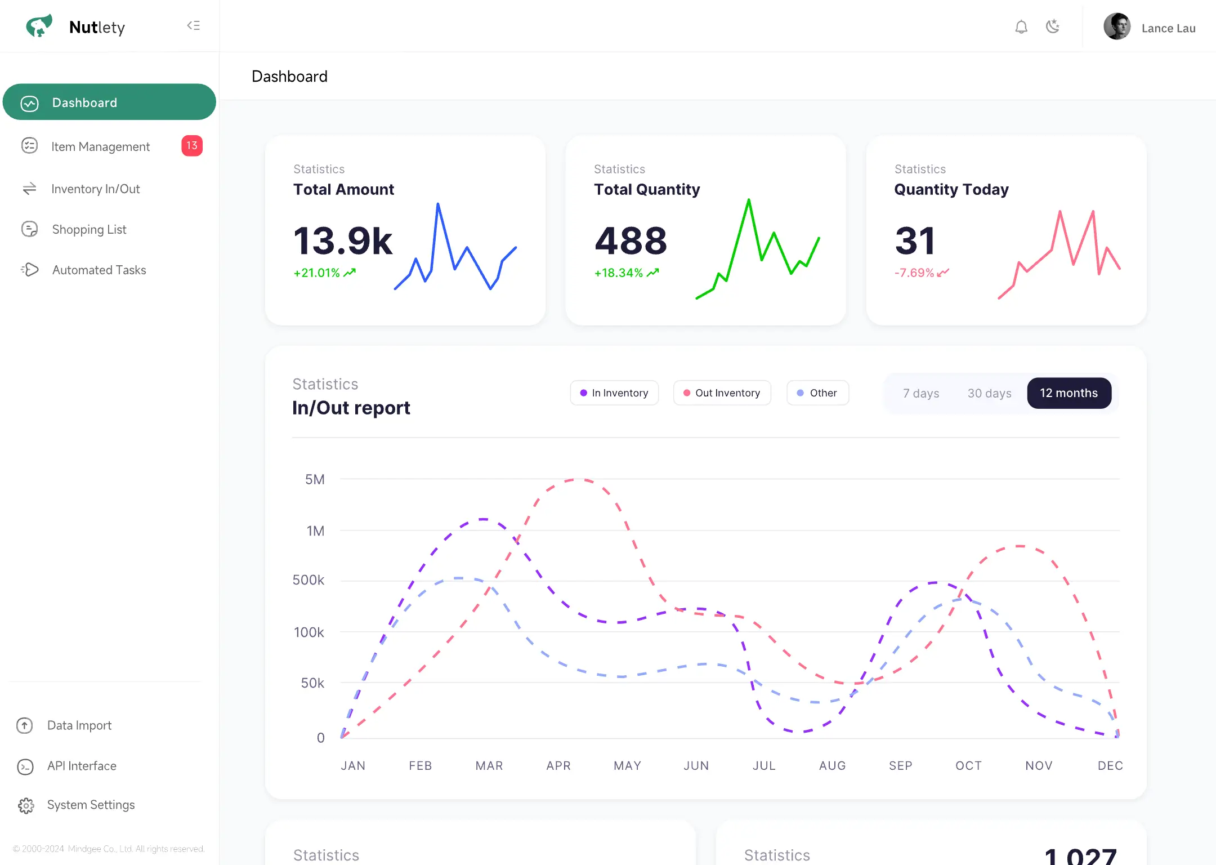Click the Automated Tasks play icon
Viewport: 1216px width, 865px height.
(29, 270)
